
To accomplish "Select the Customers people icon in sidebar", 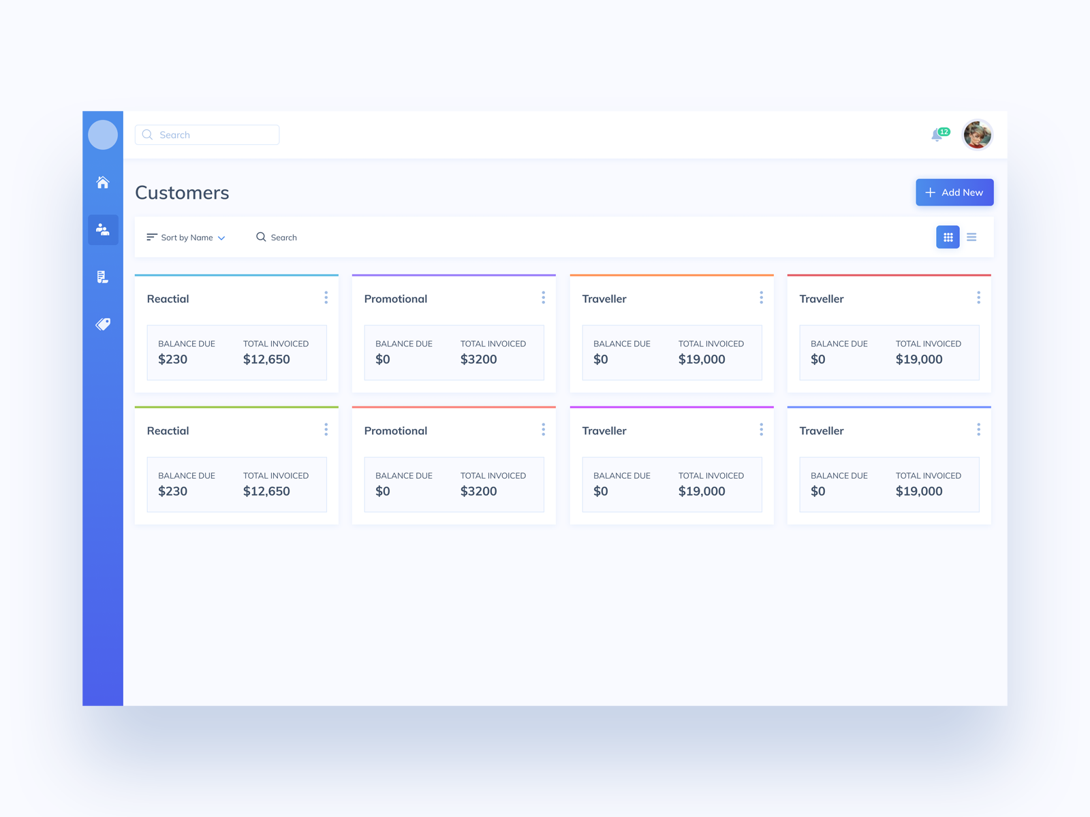I will click(103, 229).
